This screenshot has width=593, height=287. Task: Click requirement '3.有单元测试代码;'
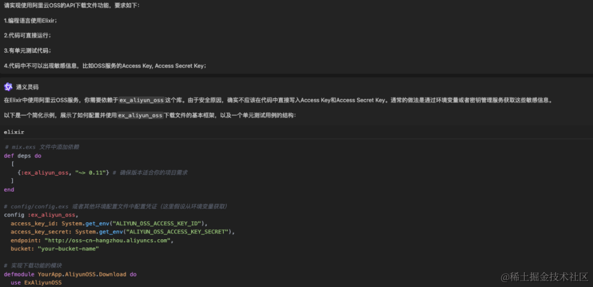click(27, 50)
